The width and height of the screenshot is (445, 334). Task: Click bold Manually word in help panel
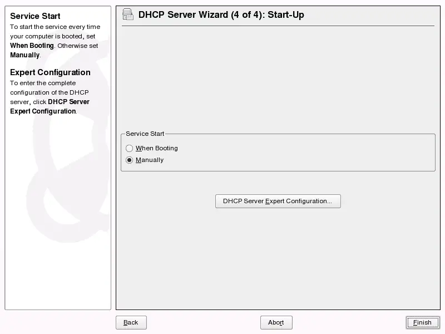24,55
